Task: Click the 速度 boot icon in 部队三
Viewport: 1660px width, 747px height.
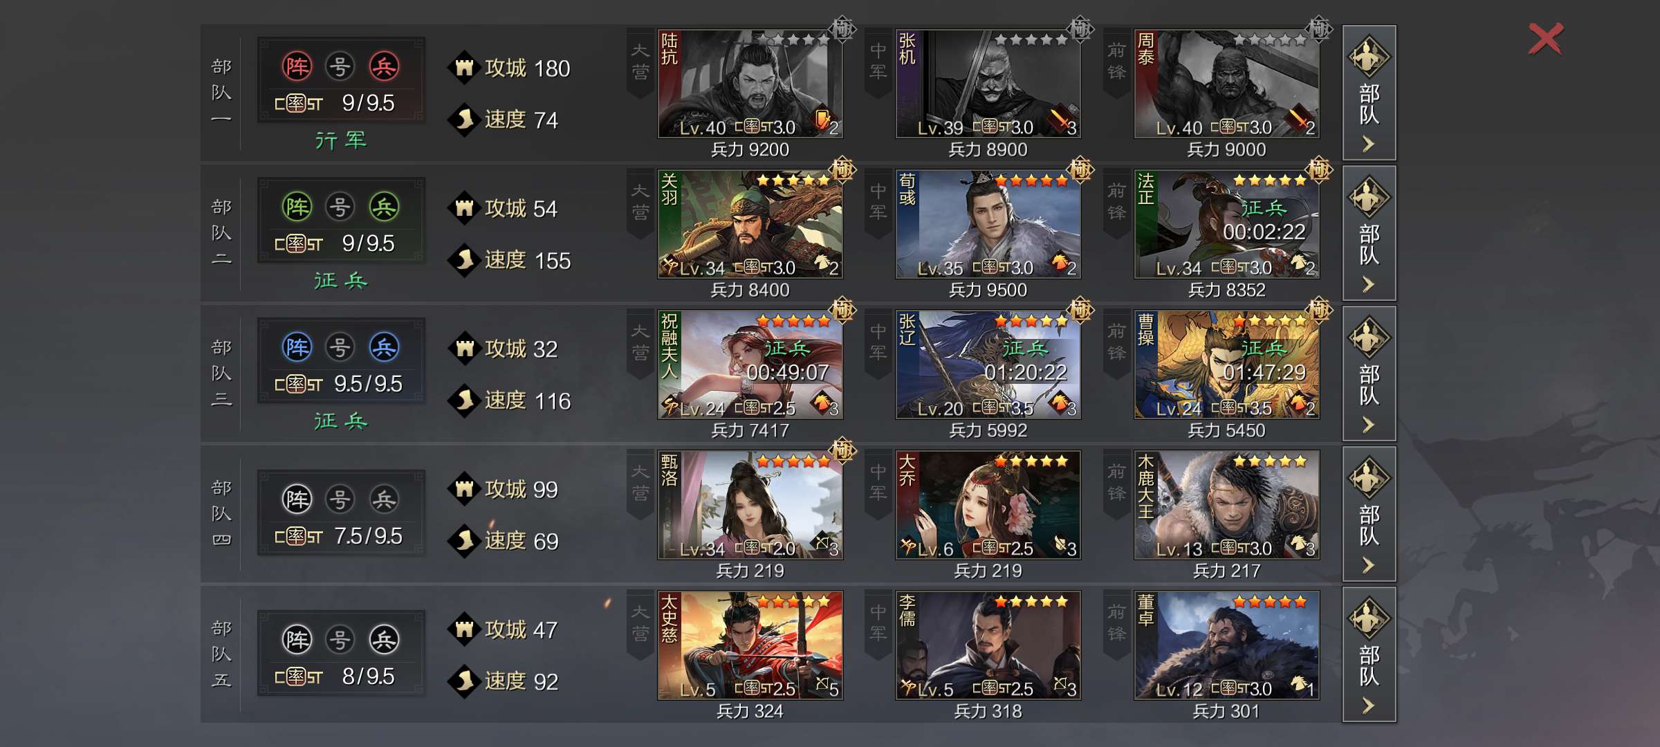Action: [464, 400]
